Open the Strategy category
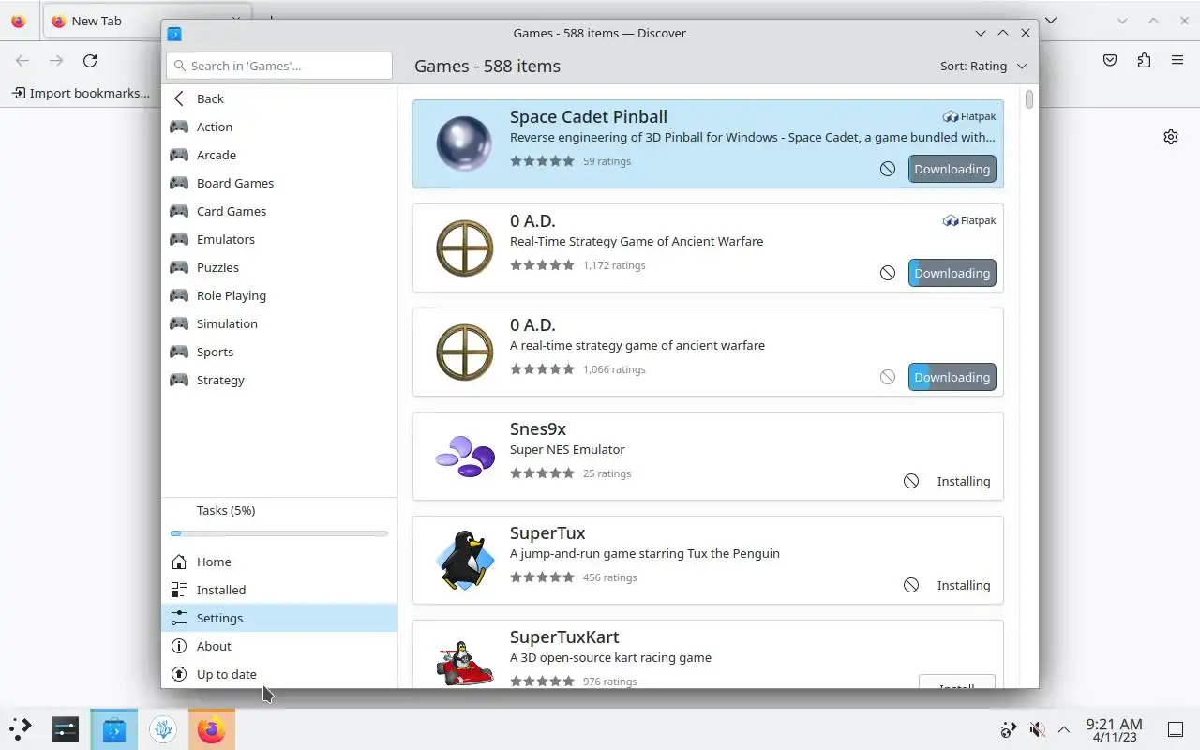The image size is (1200, 750). 279,380
